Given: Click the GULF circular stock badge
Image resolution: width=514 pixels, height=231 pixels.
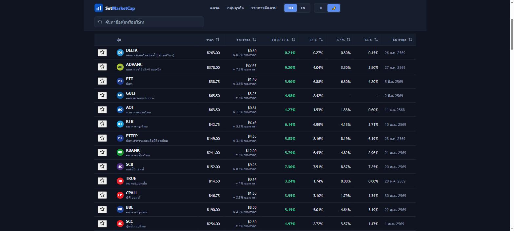Looking at the screenshot, I should (120, 95).
